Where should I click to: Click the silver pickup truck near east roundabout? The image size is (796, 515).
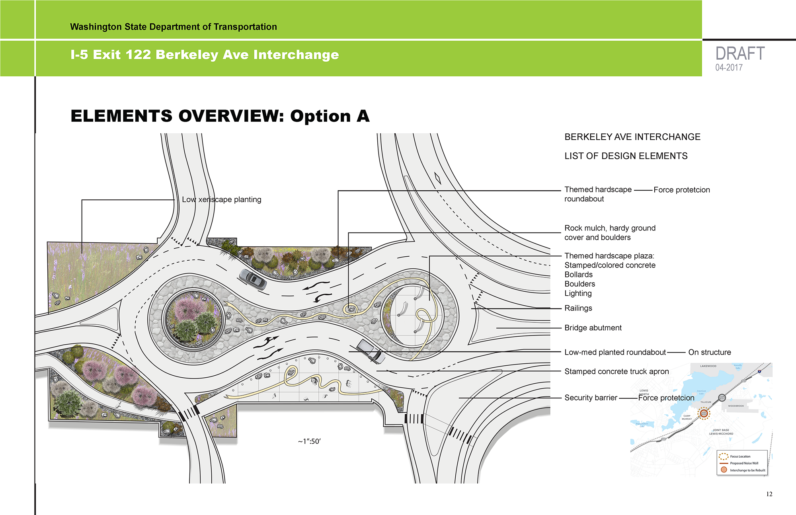(371, 351)
